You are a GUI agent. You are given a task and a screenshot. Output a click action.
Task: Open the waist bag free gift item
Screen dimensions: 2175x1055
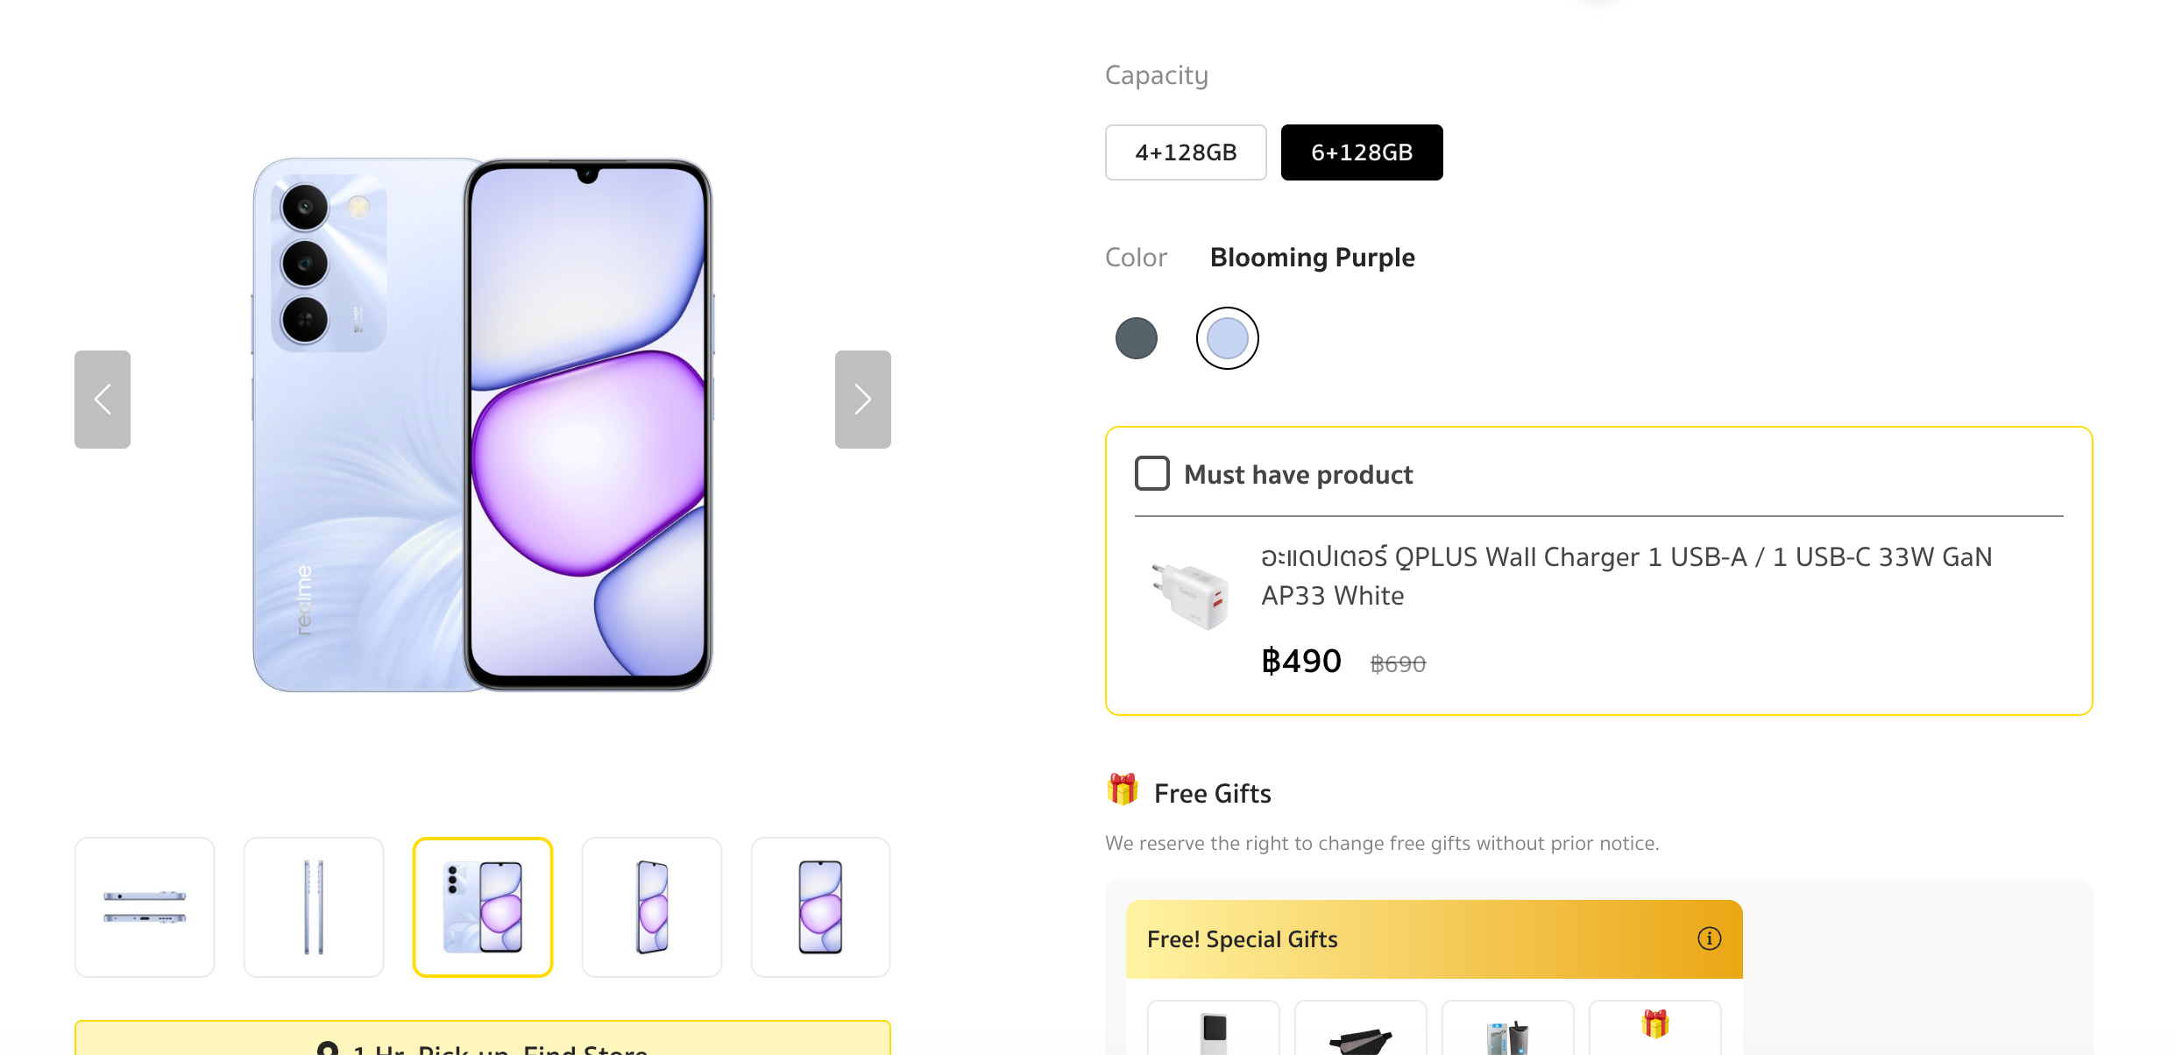pyautogui.click(x=1360, y=1034)
